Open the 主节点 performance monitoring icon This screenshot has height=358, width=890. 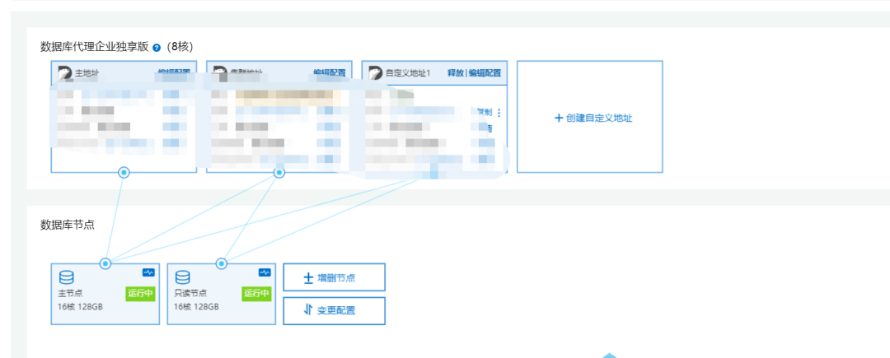coord(148,272)
